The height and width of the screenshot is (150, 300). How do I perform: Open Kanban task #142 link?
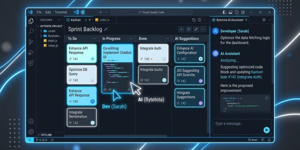242,75
